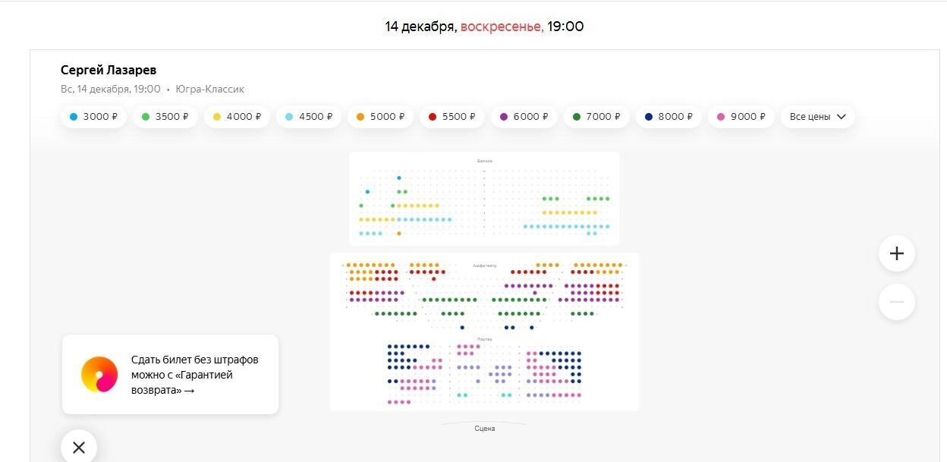The image size is (947, 462).
Task: Open the 'Все цены' price dropdown
Action: 817,117
